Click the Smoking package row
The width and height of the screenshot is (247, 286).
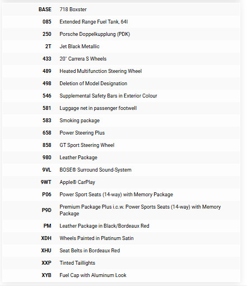click(x=122, y=121)
